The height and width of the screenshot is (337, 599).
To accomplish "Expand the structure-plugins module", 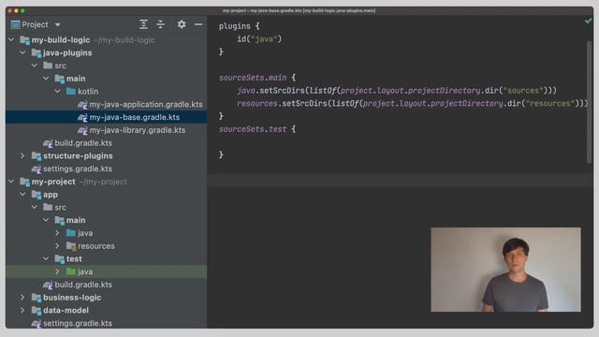I will (x=22, y=156).
